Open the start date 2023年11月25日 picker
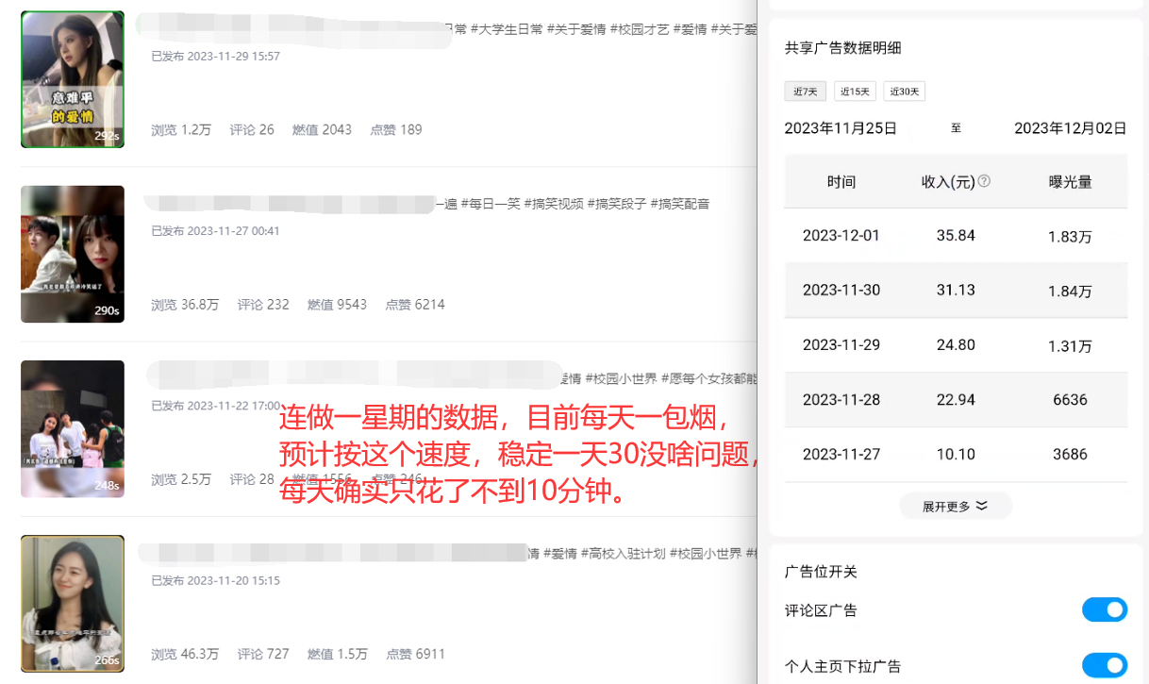The image size is (1149, 684). point(841,128)
